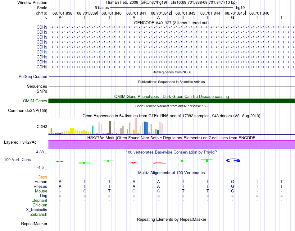The width and height of the screenshot is (295, 231).
Task: Click the position label 68,701,838
Action: (x=62, y=13)
